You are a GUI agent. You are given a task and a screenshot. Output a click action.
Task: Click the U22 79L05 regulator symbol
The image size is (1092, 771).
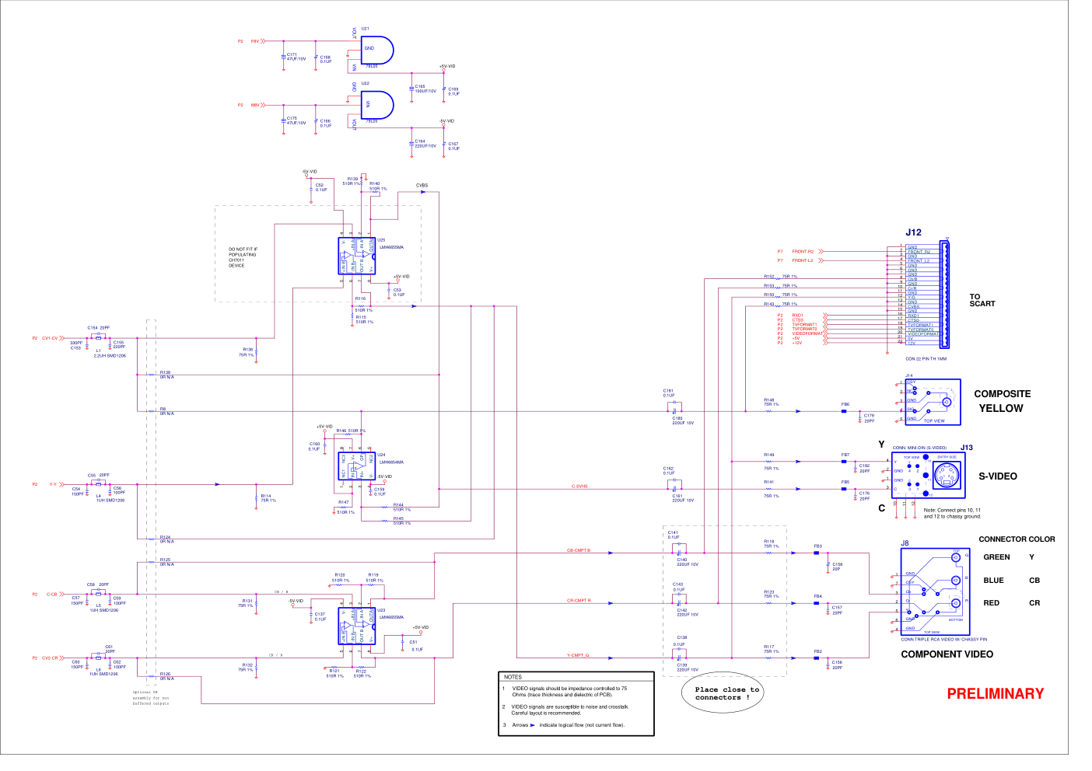[377, 105]
